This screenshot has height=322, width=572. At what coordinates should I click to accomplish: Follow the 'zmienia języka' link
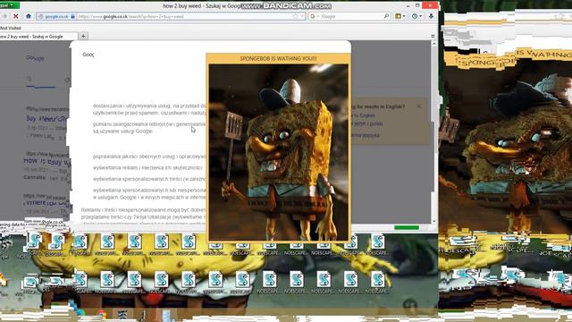coord(366,135)
